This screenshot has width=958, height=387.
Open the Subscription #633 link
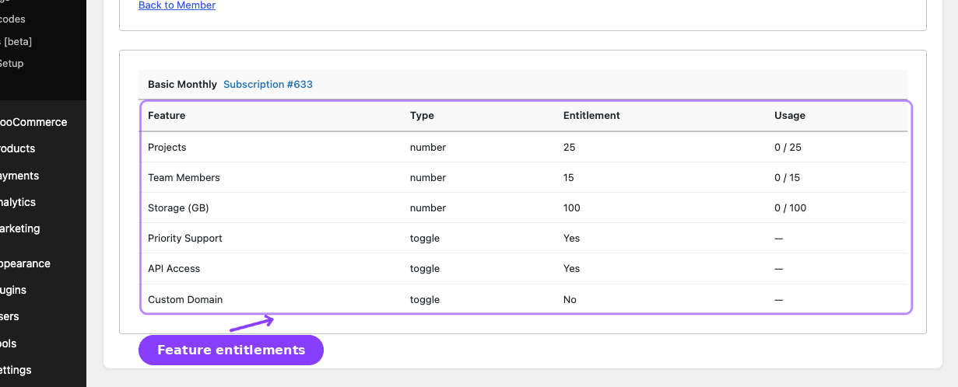[x=268, y=84]
